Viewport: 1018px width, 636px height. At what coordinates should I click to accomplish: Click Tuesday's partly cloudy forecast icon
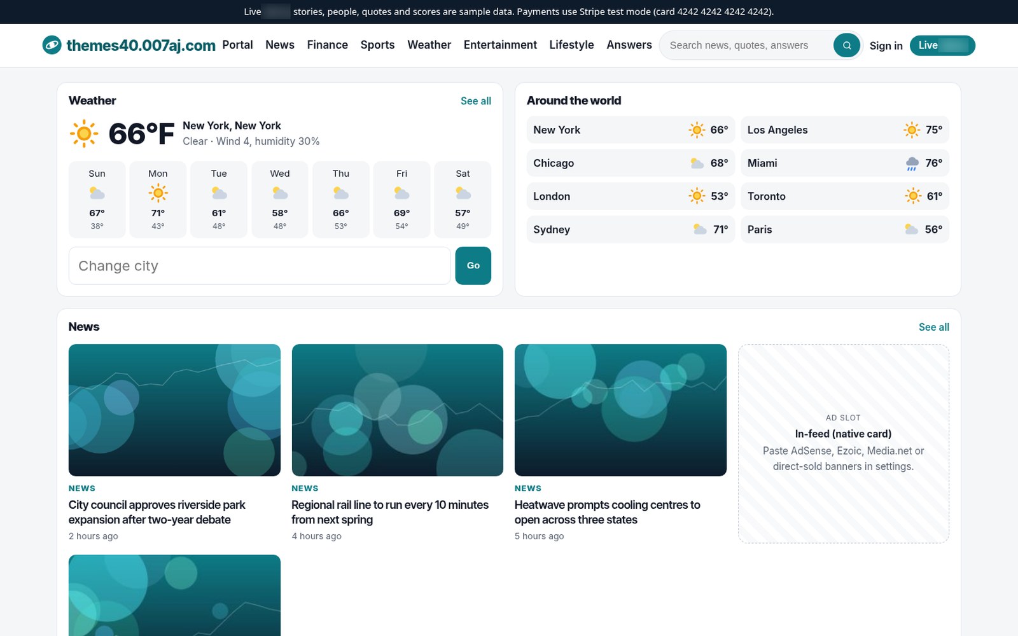coord(219,193)
